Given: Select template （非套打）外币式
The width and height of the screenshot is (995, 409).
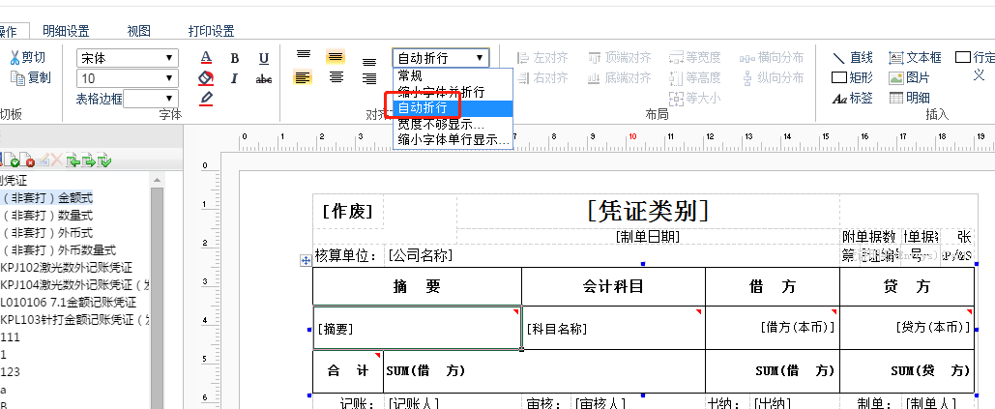Looking at the screenshot, I should [x=47, y=233].
